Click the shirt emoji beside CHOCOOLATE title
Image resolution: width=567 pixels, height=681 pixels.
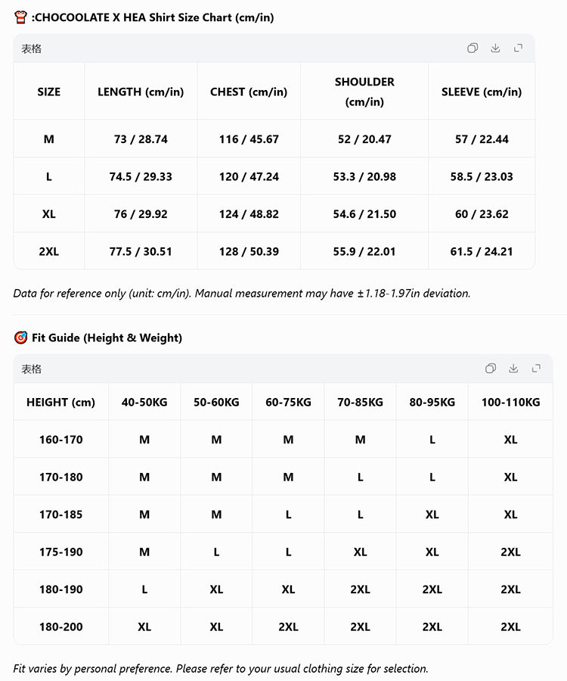20,17
